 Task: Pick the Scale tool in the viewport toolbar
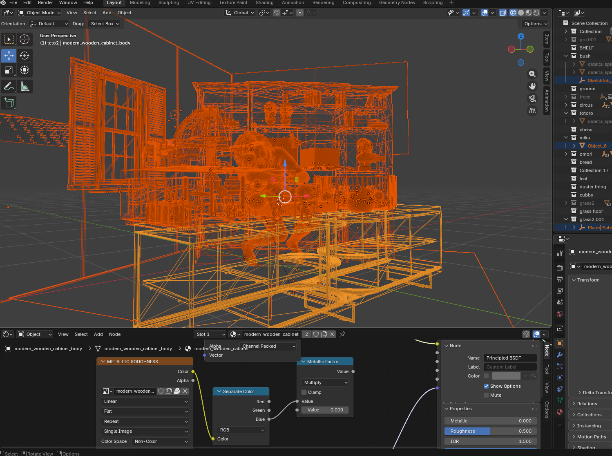coord(9,70)
